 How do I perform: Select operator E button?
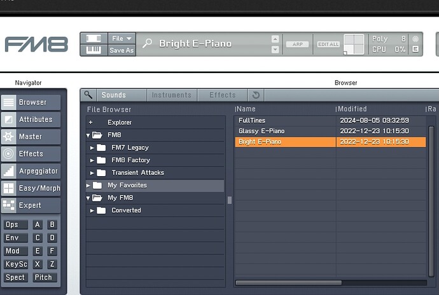coord(38,250)
